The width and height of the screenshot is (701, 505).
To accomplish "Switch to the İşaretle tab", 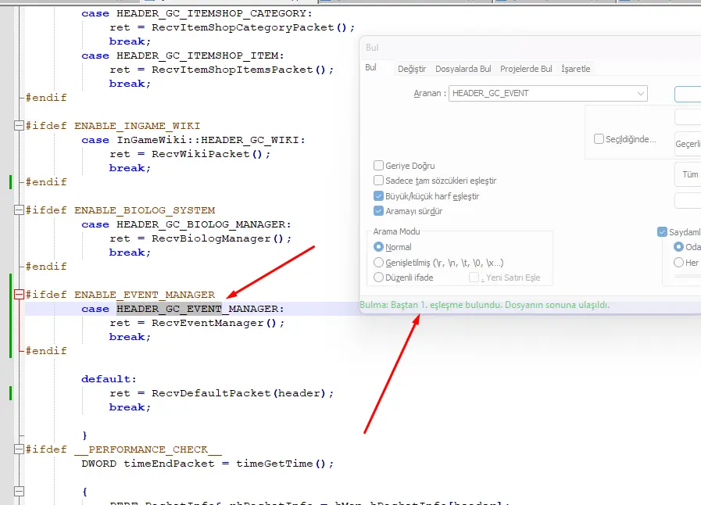I will point(576,69).
